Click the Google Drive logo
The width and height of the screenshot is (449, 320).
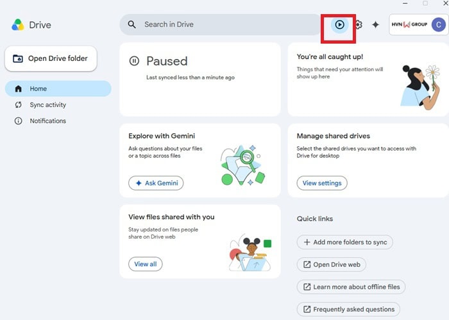click(18, 25)
